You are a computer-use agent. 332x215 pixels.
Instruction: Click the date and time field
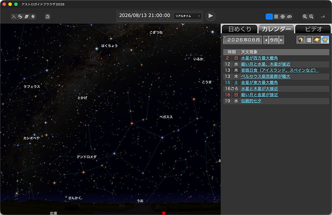click(x=144, y=15)
